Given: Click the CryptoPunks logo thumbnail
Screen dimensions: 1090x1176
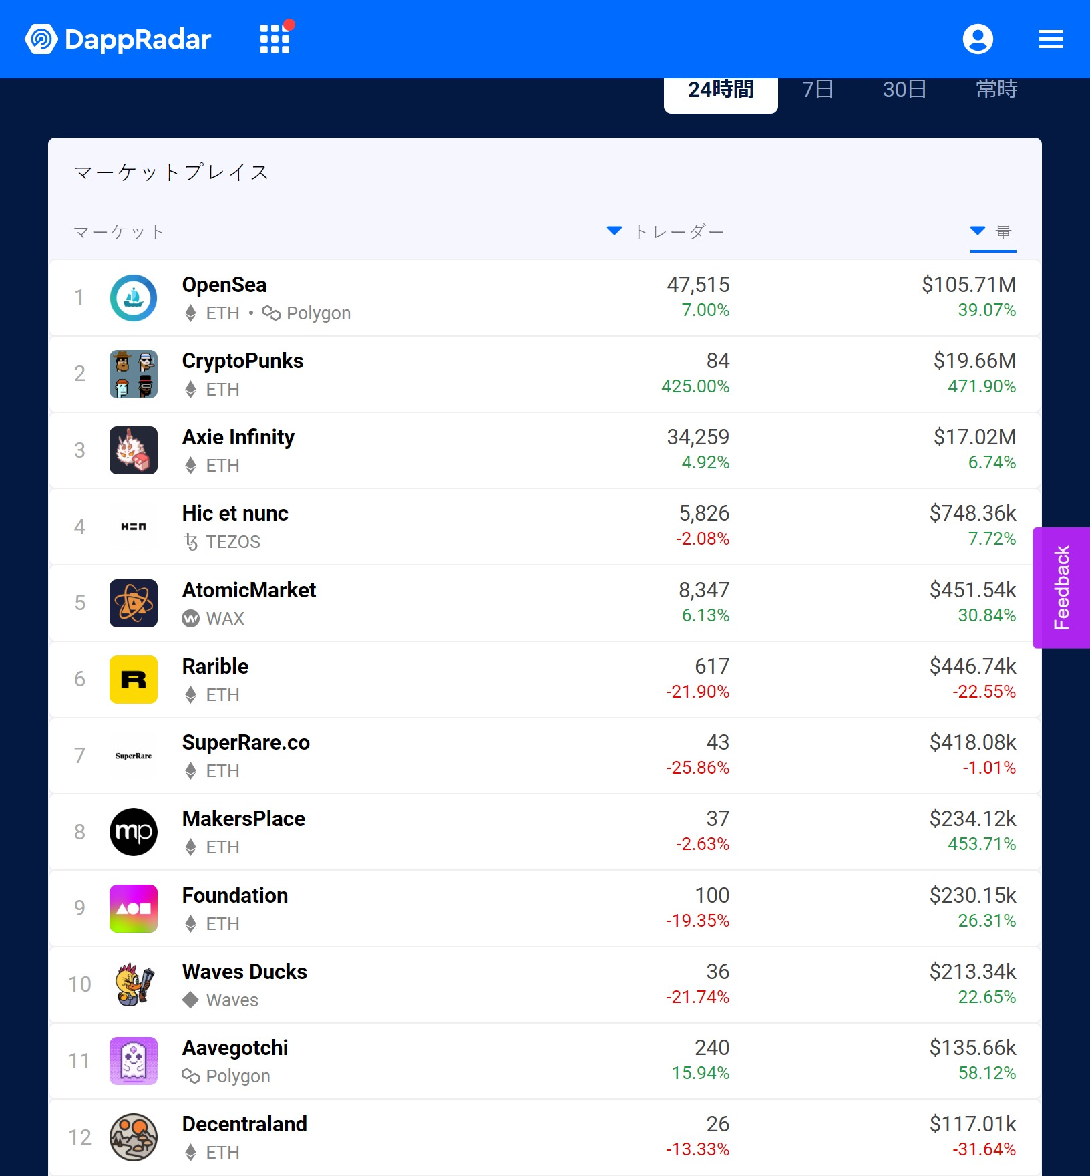Looking at the screenshot, I should (x=134, y=374).
